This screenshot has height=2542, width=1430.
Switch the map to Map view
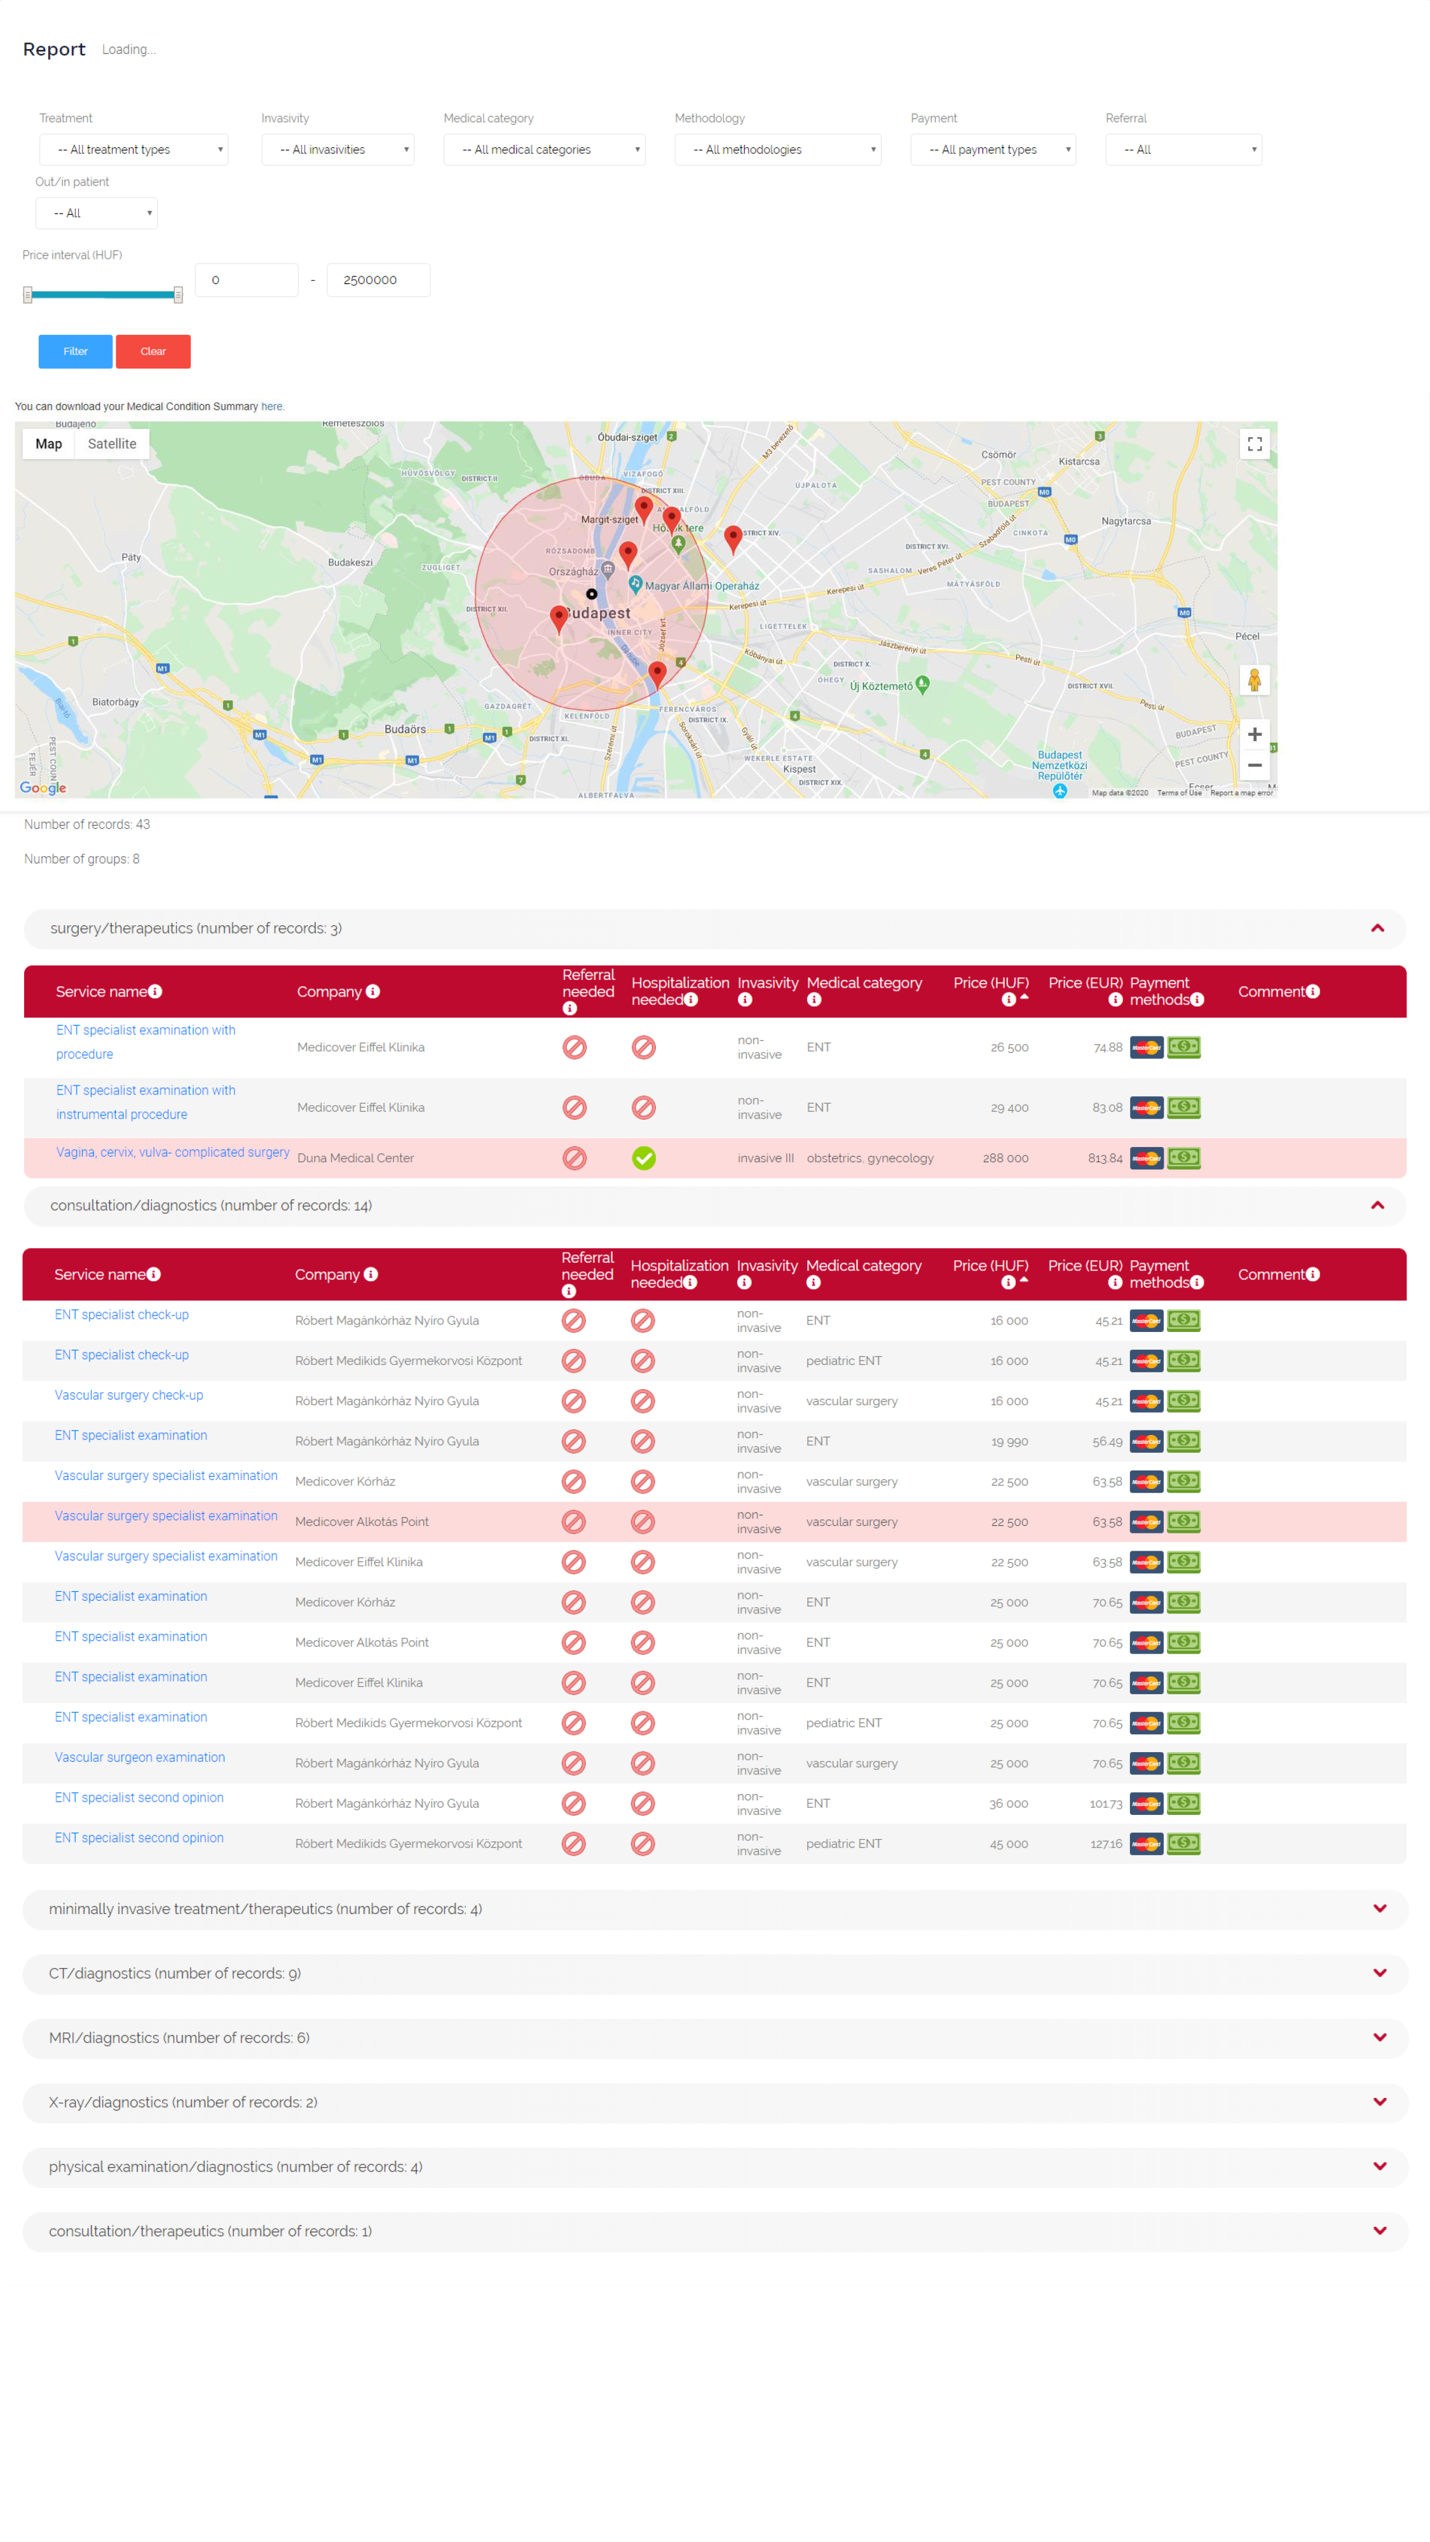[48, 444]
